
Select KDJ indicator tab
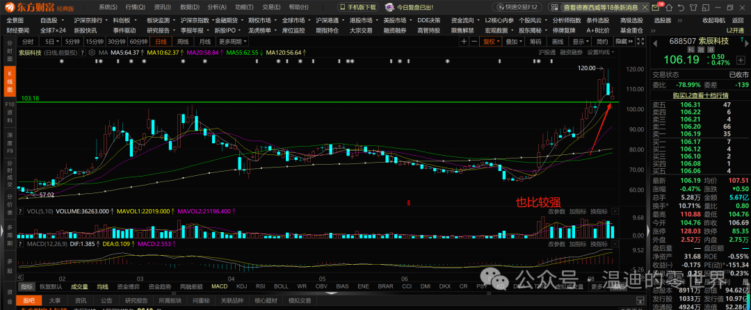[x=243, y=286]
